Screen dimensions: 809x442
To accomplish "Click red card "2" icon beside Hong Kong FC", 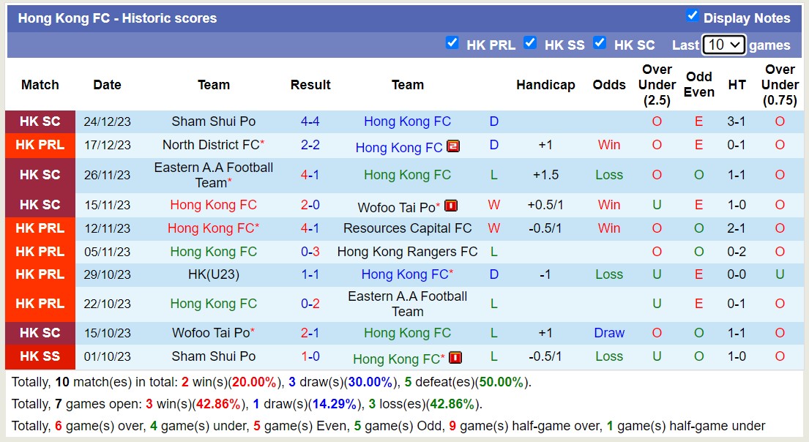I will (x=453, y=146).
